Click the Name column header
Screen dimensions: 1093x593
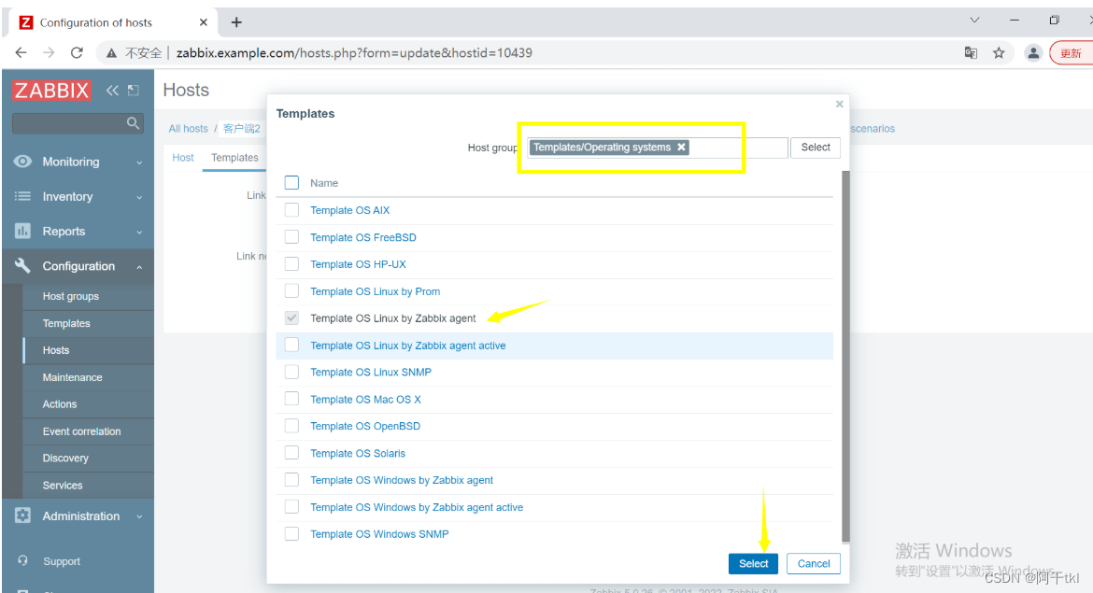324,182
